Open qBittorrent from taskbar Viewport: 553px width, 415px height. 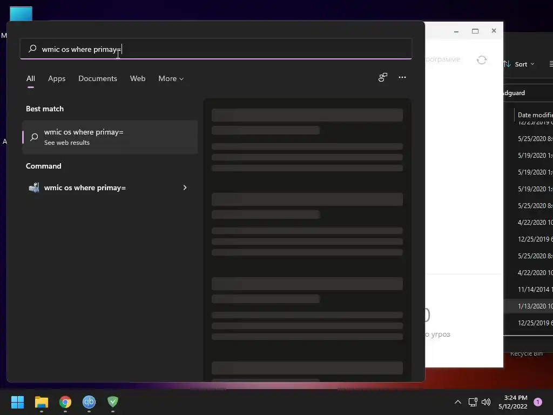coord(89,402)
